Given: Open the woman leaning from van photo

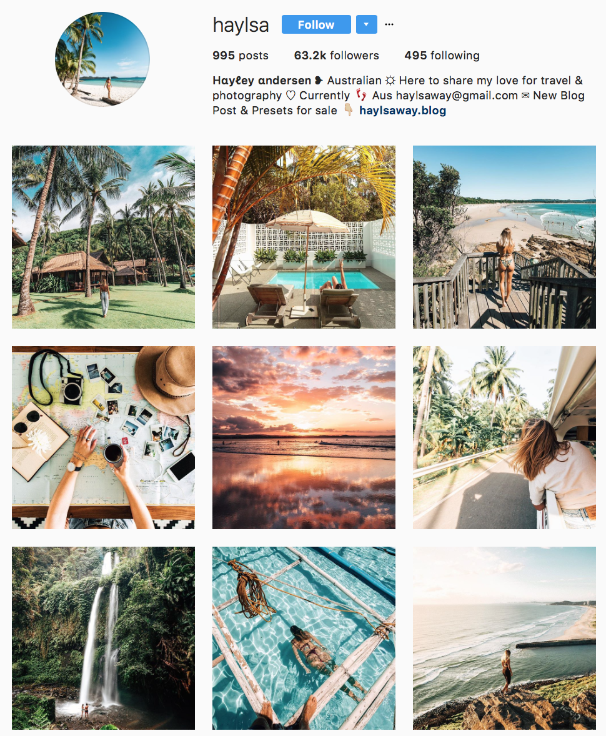Looking at the screenshot, I should point(504,437).
